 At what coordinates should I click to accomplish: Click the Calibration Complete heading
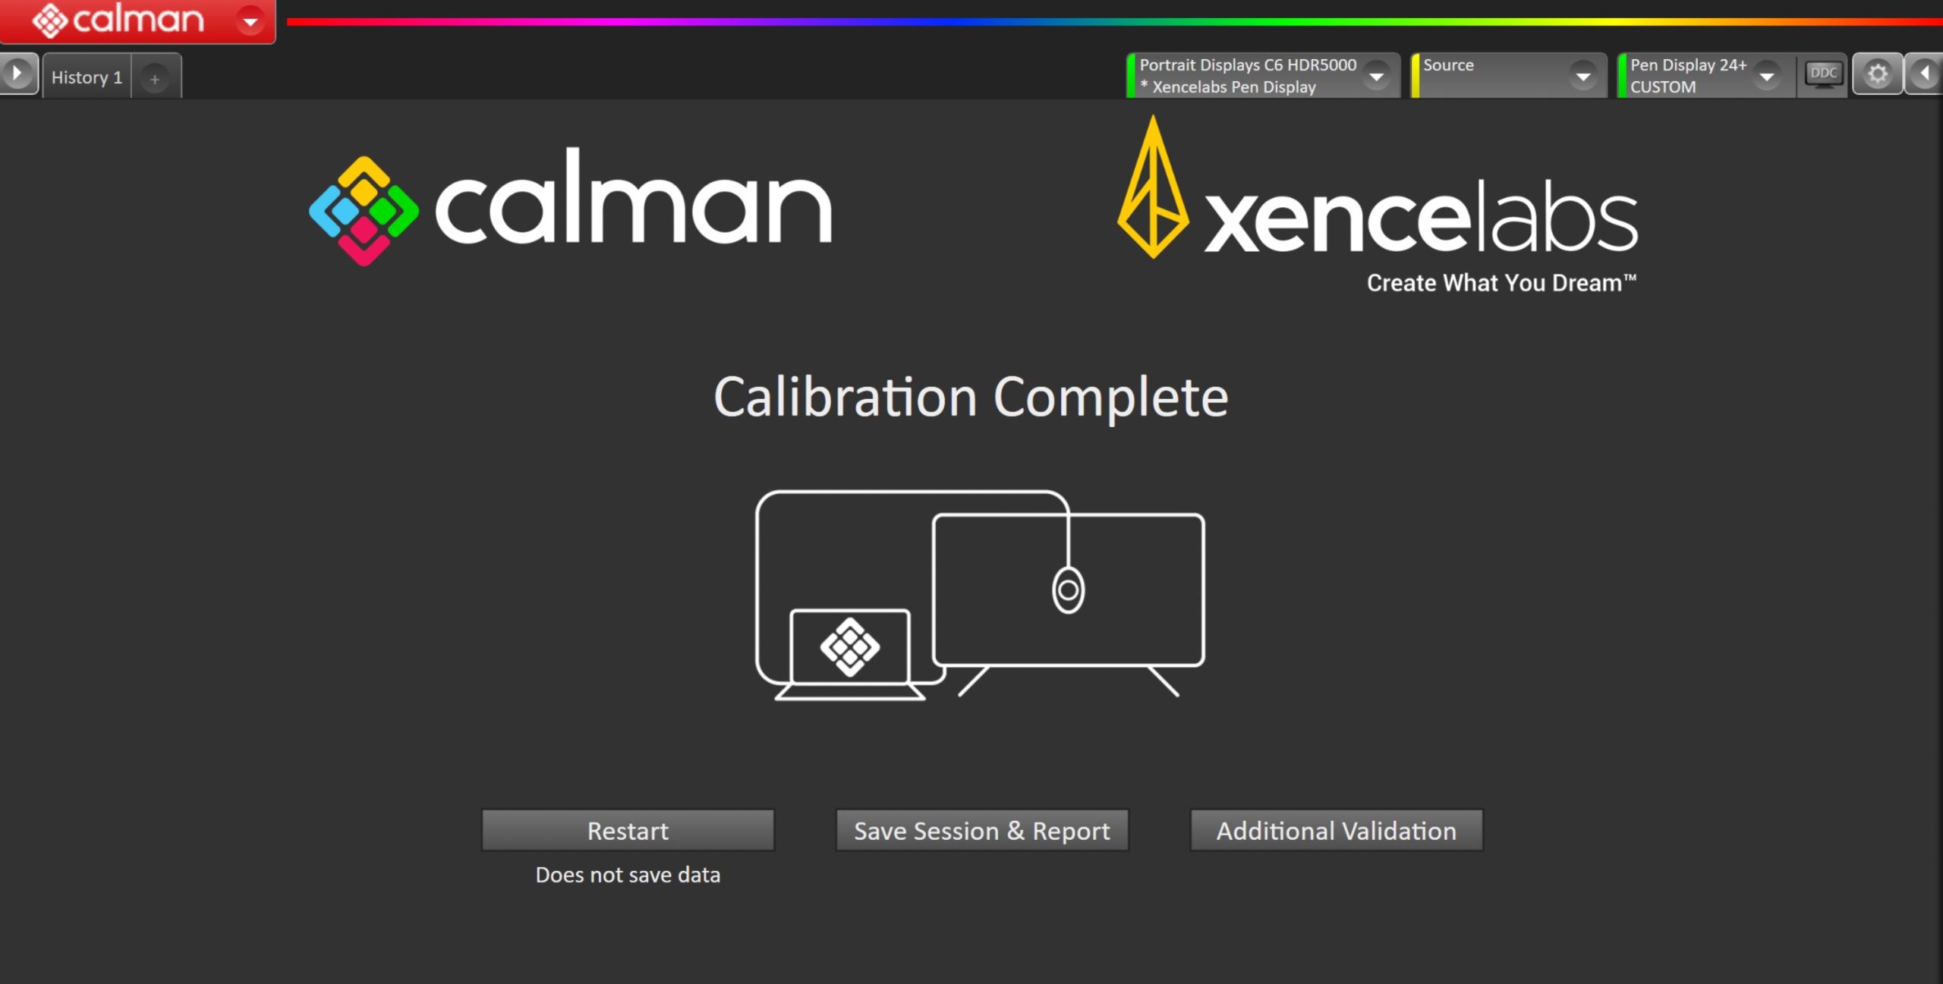971,397
